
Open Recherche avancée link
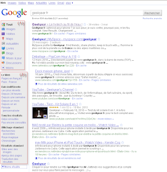(x=152, y=18)
